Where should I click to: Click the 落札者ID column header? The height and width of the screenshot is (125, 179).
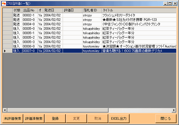click(92, 10)
